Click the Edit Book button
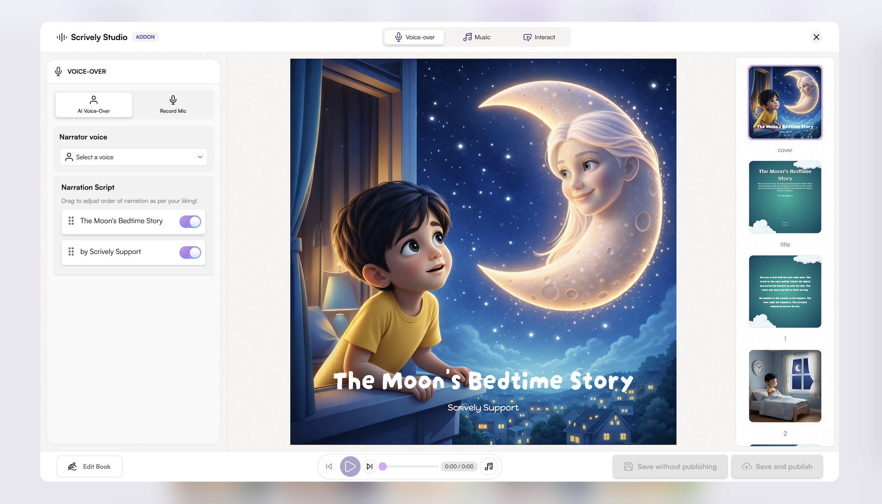This screenshot has height=504, width=882. coord(90,466)
